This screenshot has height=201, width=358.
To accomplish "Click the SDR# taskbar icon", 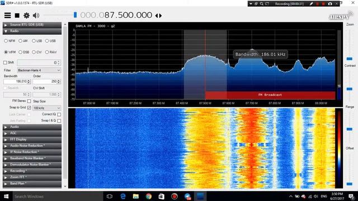I will coord(200,196).
